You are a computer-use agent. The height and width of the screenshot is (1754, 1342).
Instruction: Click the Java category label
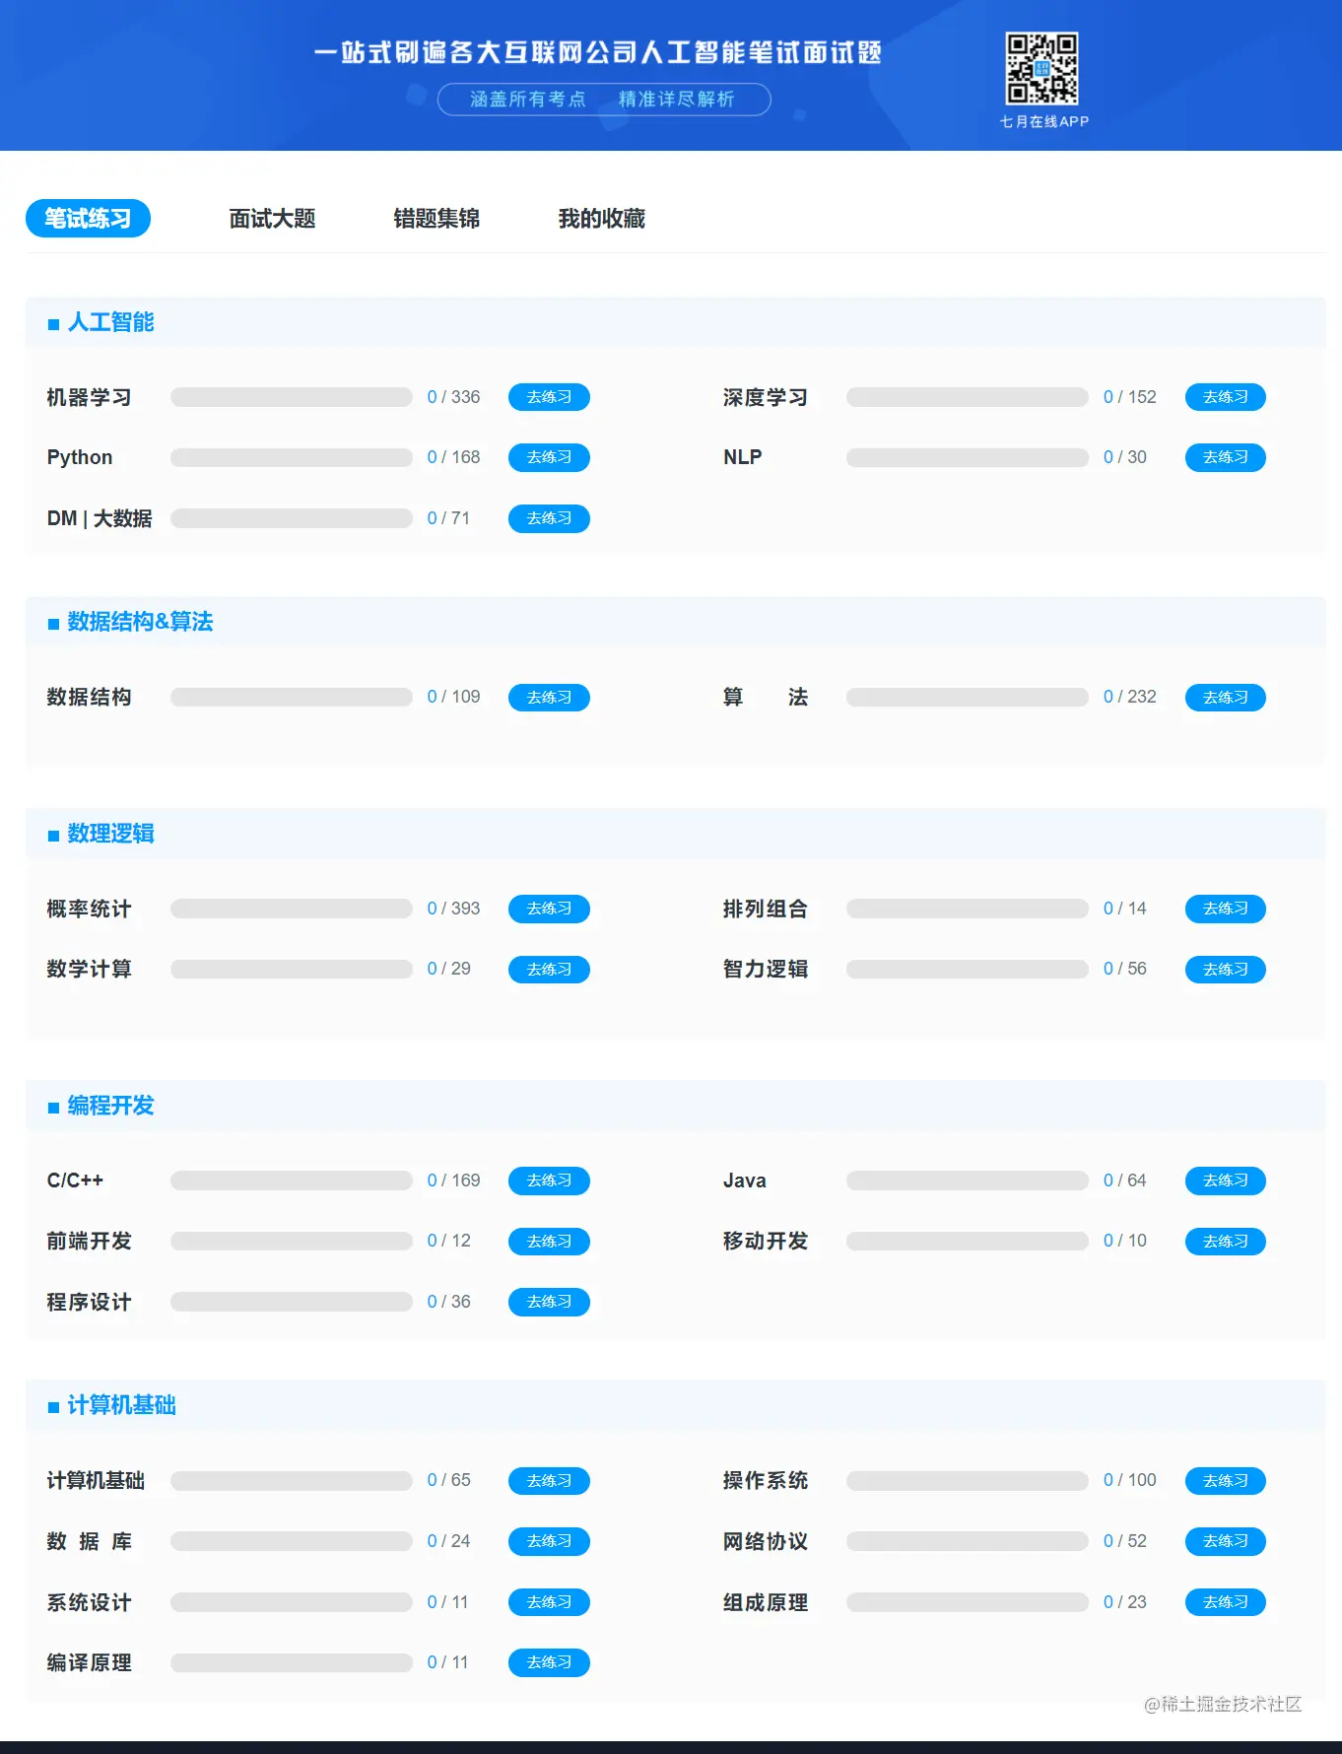tap(745, 1181)
